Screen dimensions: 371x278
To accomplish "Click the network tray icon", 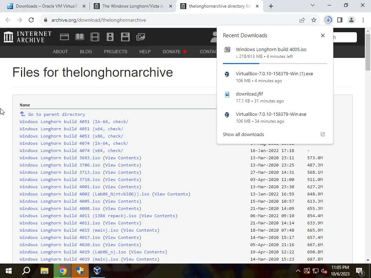I will (316, 271).
